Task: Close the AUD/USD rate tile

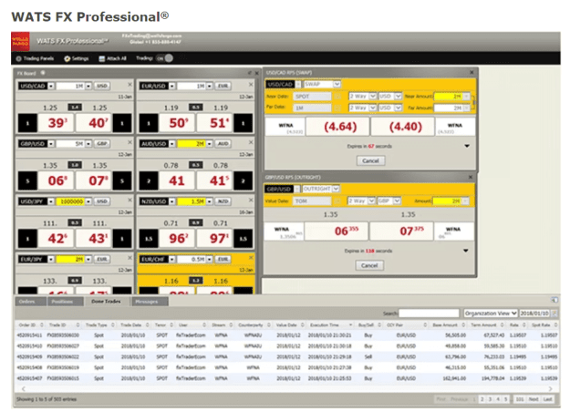Action: pyautogui.click(x=251, y=142)
